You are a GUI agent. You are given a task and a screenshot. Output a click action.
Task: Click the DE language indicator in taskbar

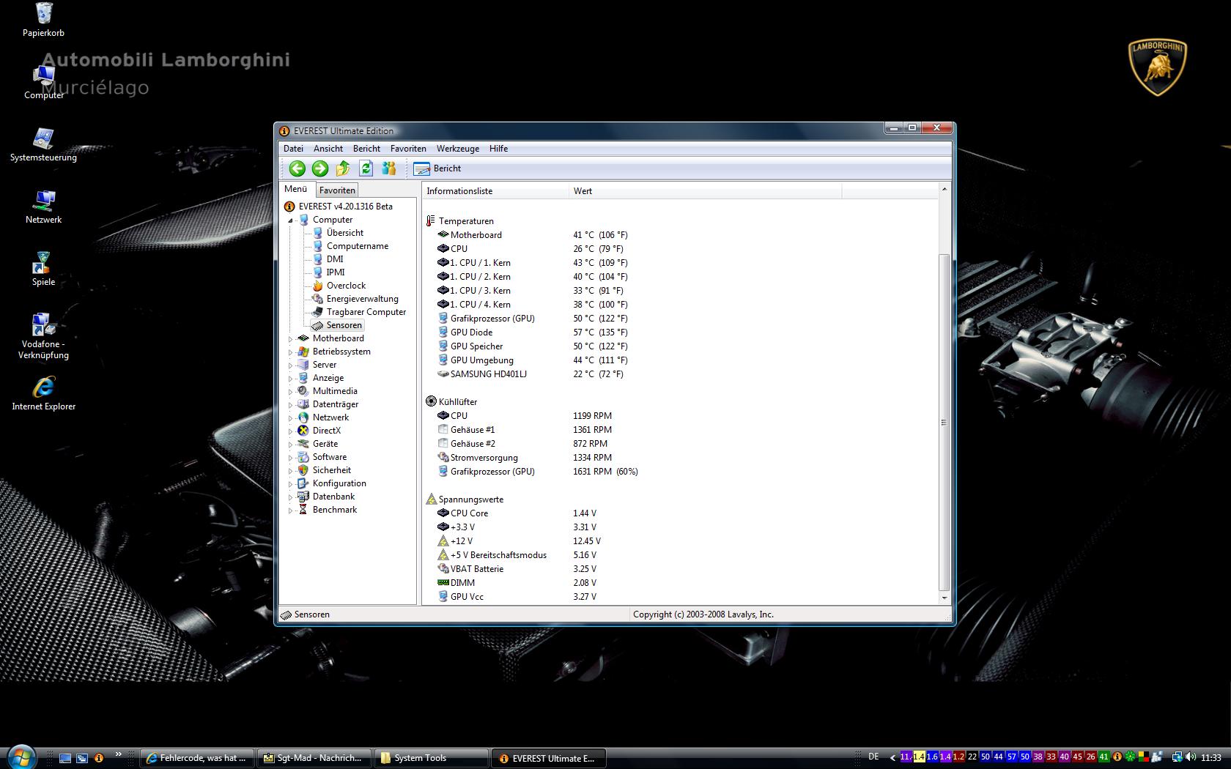(873, 757)
